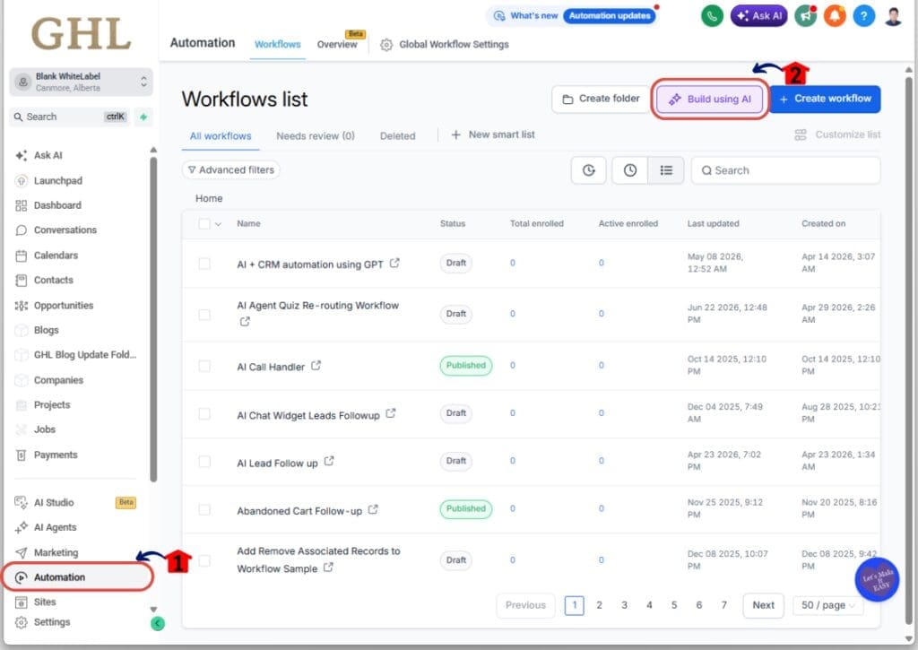918x650 pixels.
Task: Switch to list view icon
Action: [x=666, y=170]
